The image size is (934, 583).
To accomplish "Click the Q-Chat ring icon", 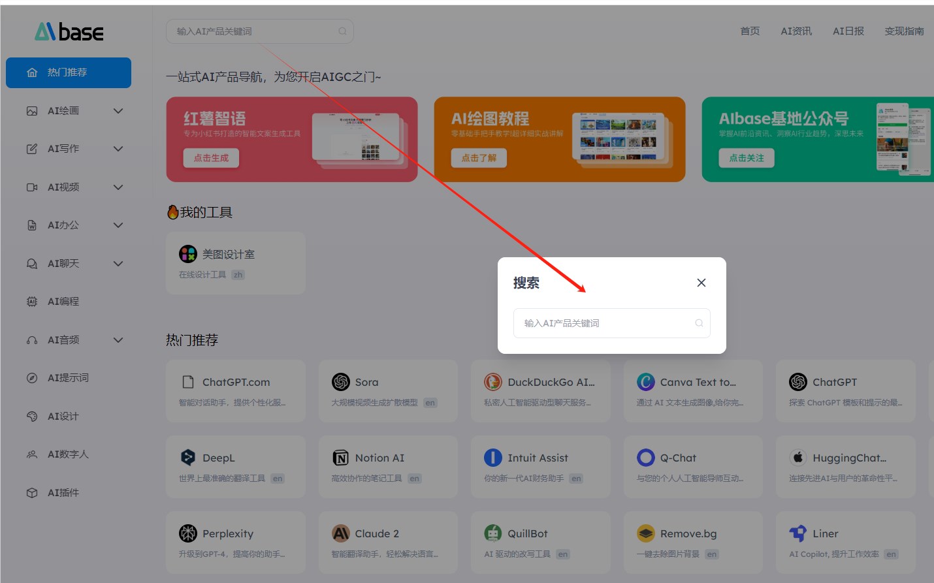I will pyautogui.click(x=646, y=458).
